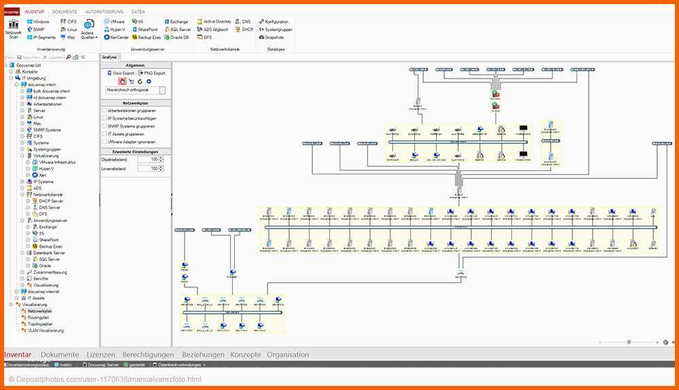This screenshot has height=390, width=679.
Task: Collapse the Virtualisierung tree node
Action: [22, 155]
